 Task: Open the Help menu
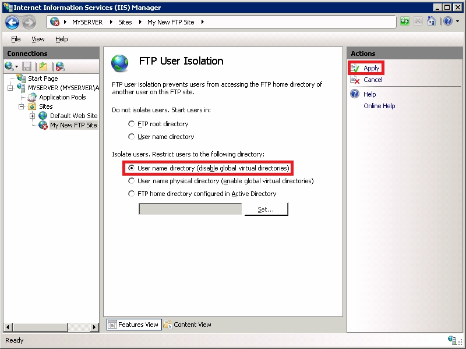point(62,39)
